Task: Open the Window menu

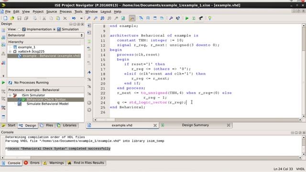Action: [x=91, y=11]
